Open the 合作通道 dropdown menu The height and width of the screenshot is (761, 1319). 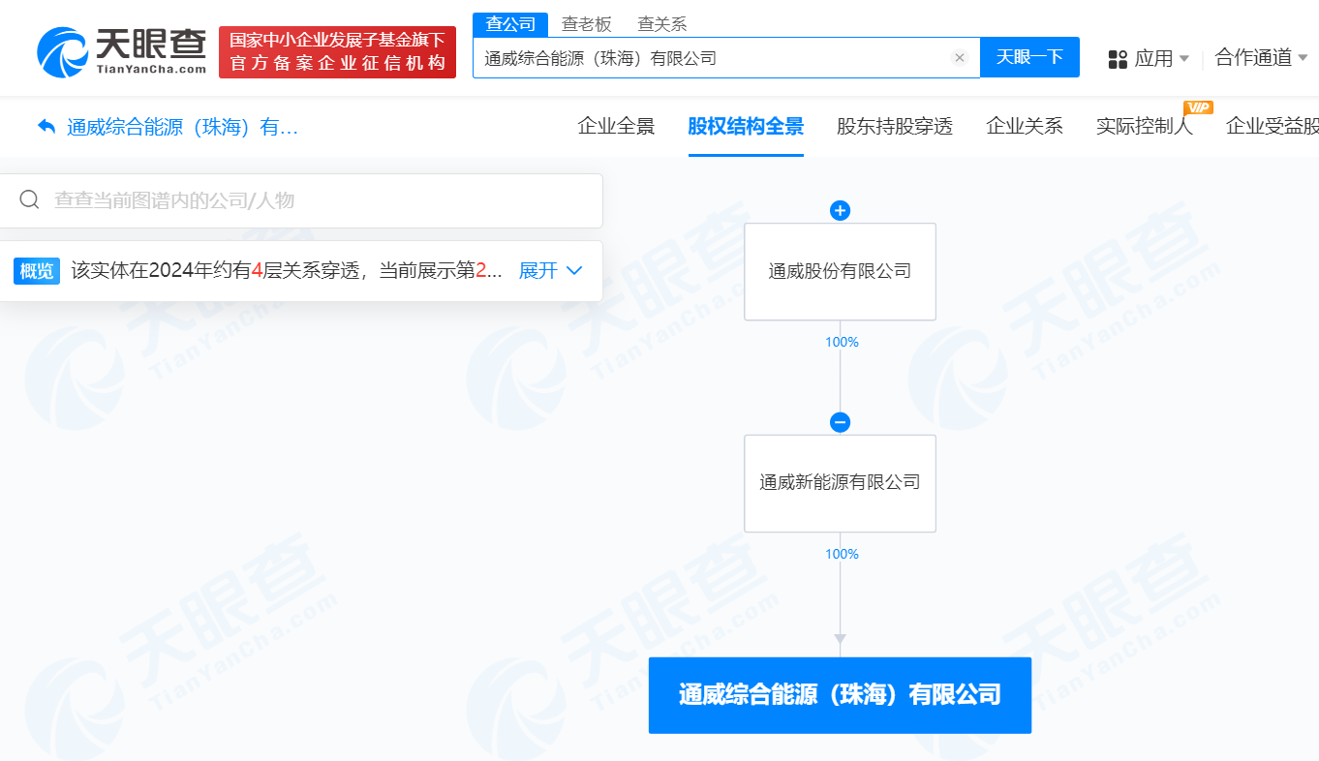1261,58
